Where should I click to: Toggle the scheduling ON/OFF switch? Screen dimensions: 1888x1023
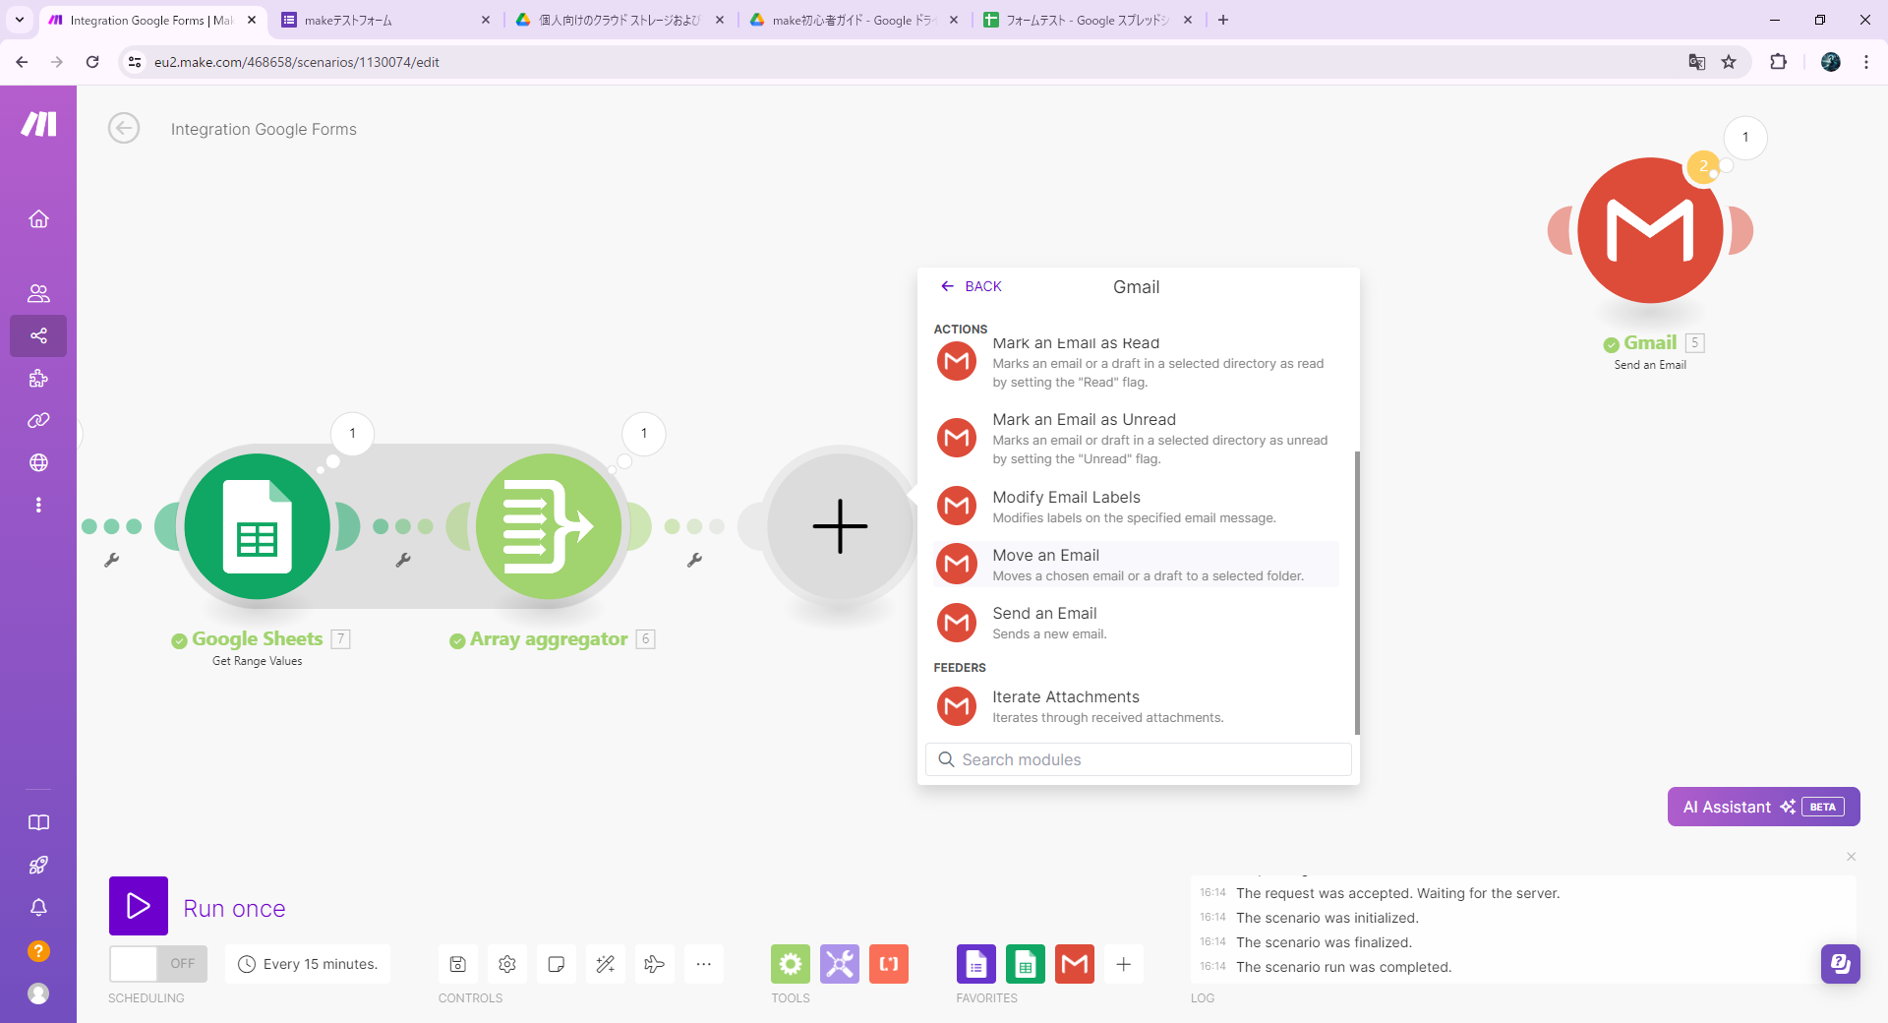click(158, 964)
